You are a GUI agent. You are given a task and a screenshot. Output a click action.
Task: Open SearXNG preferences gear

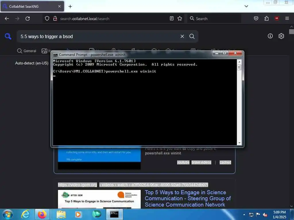(281, 36)
